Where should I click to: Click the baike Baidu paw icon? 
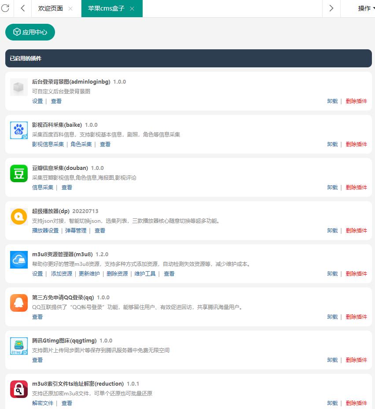pos(19,130)
